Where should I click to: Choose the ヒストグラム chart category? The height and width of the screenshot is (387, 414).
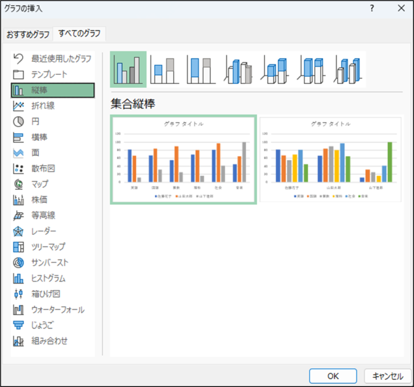[x=53, y=278]
